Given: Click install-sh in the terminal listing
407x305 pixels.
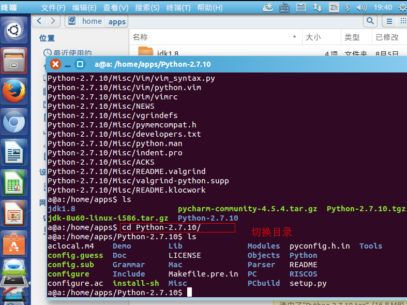Looking at the screenshot, I should click(136, 283).
